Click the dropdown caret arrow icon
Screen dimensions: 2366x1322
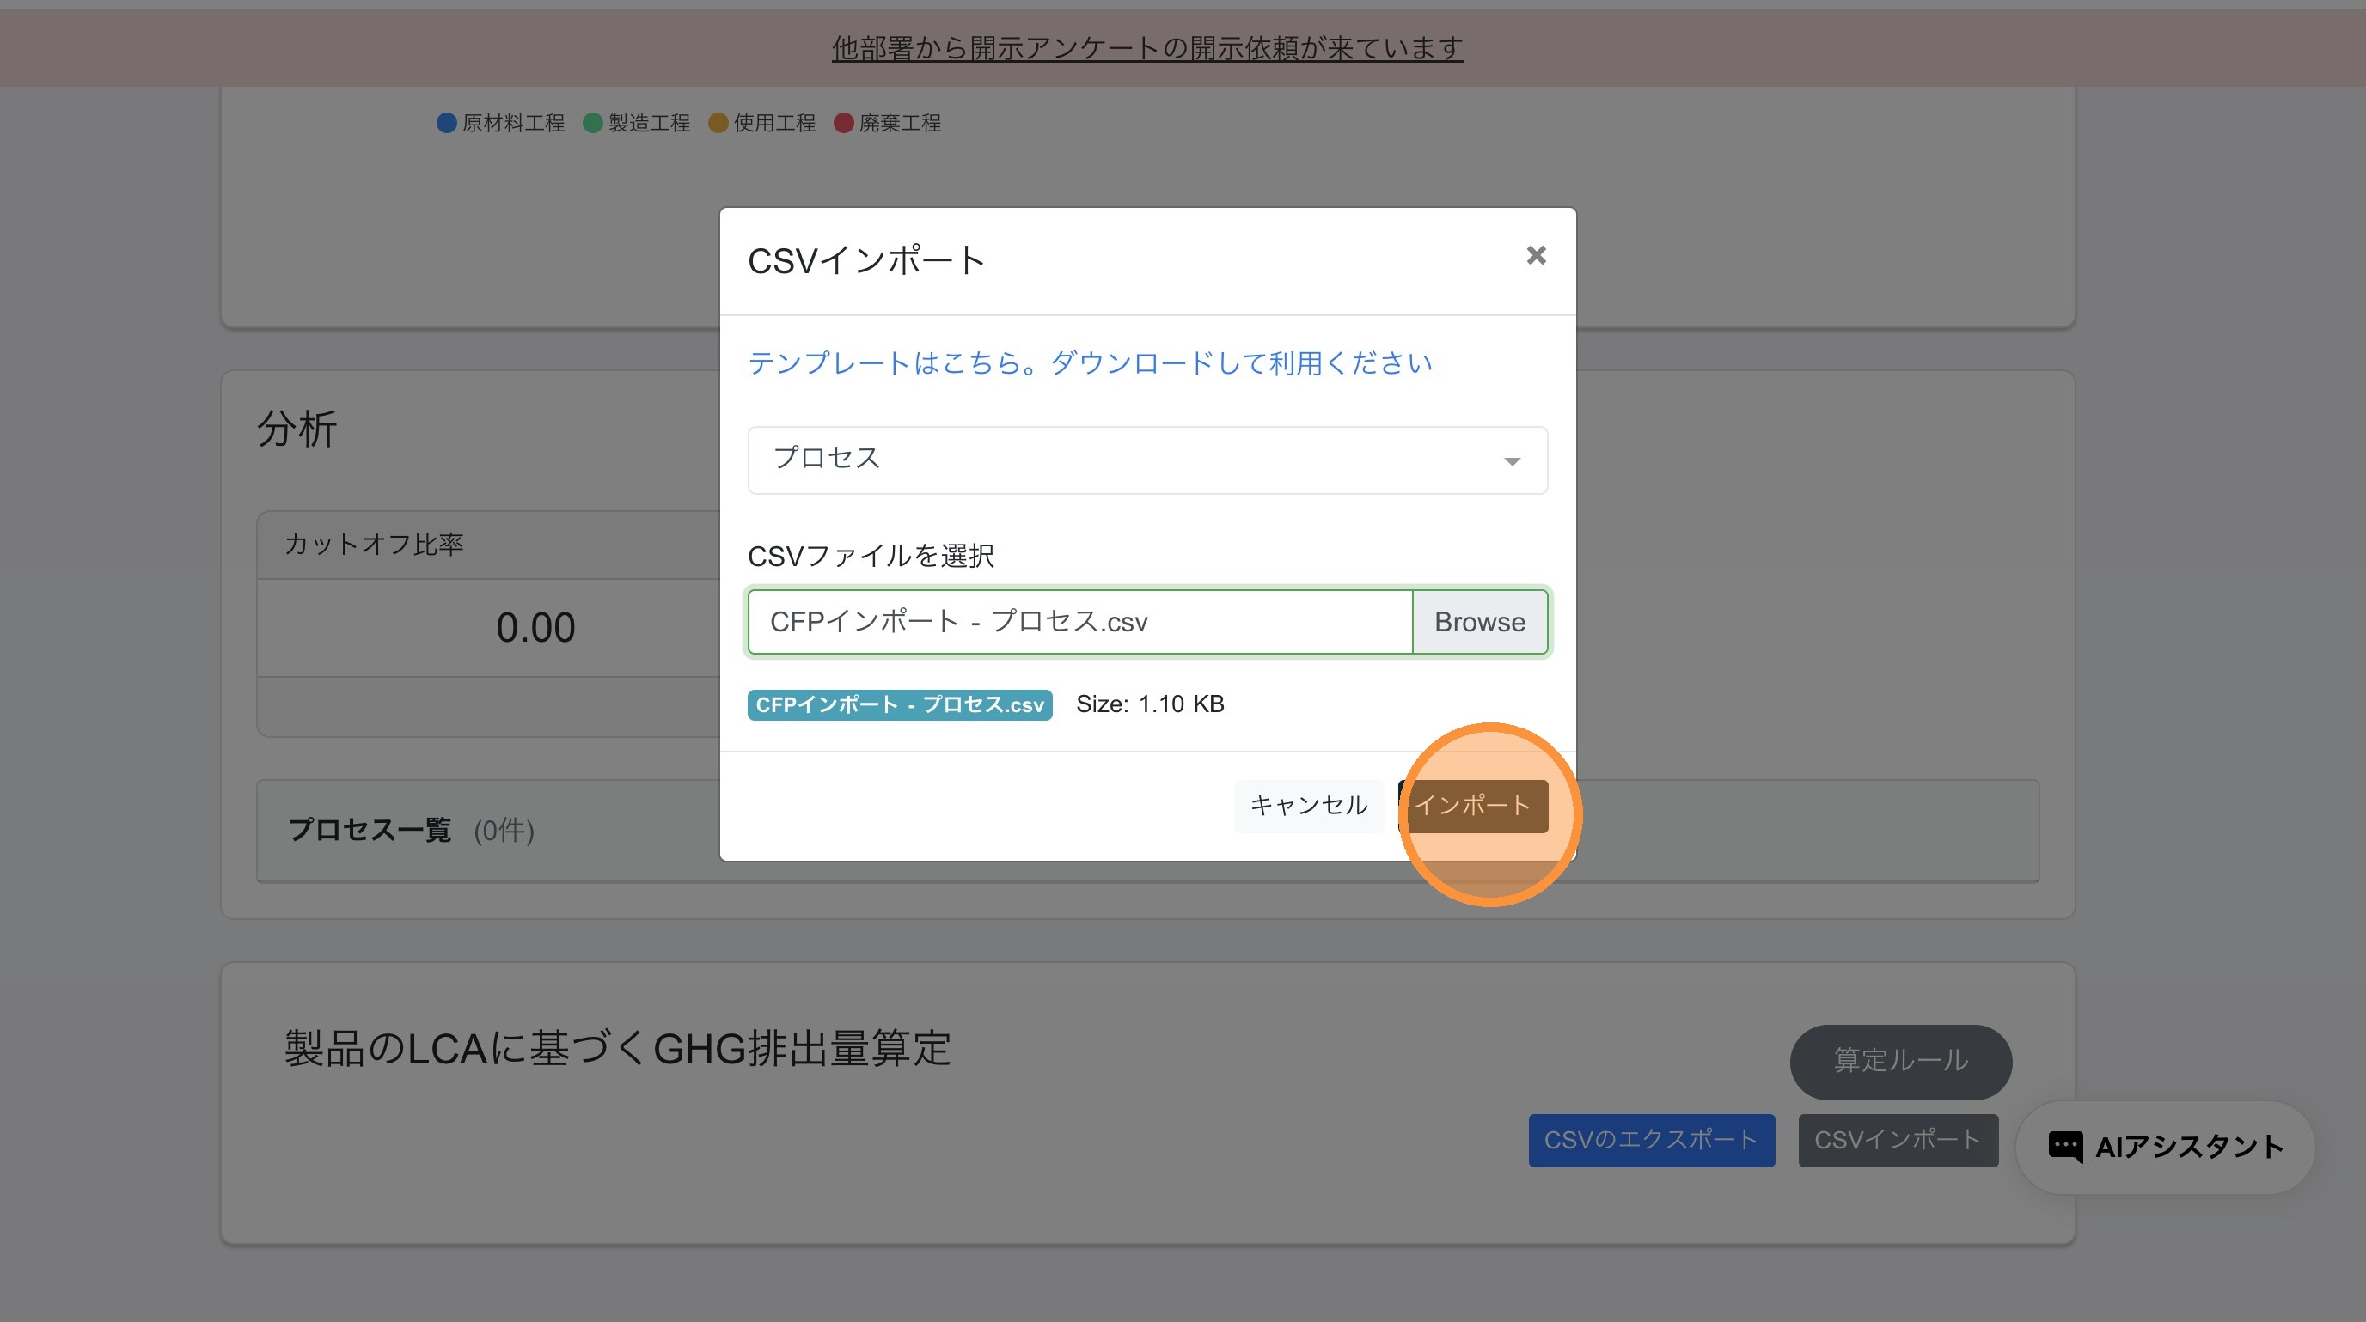click(x=1512, y=461)
